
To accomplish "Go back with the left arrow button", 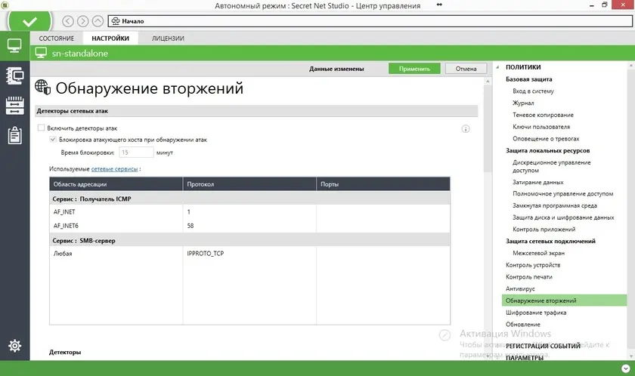I will coord(68,21).
